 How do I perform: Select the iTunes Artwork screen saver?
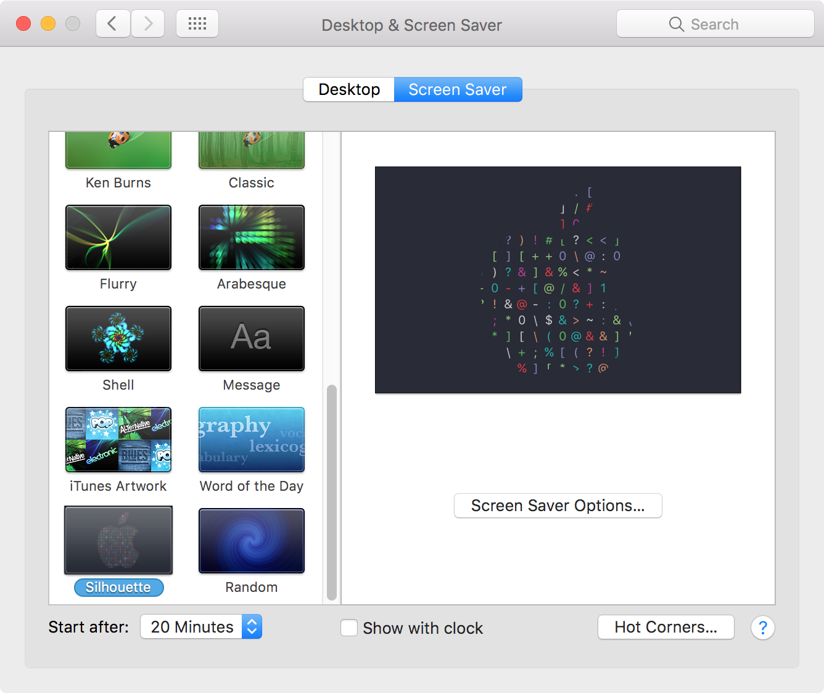[x=118, y=440]
